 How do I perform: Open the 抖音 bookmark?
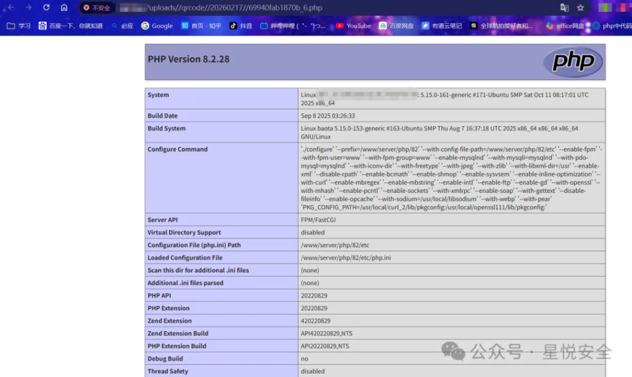coord(241,26)
